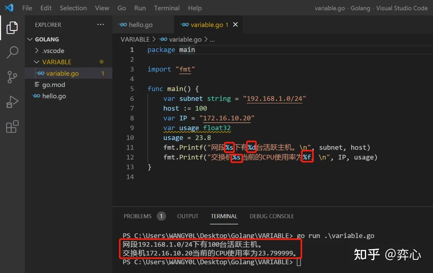Viewport: 433px width, 273px height.
Task: Click terminal output line with 23.799999
Action: click(x=210, y=253)
